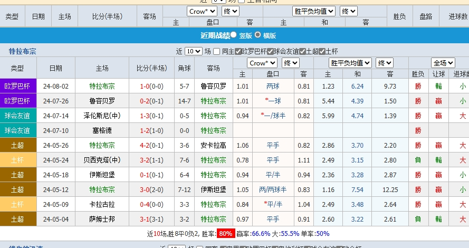Uncheck the 欧罗巴杯 filter checkbox
Viewport: 469px width, 248px height.
click(x=238, y=51)
